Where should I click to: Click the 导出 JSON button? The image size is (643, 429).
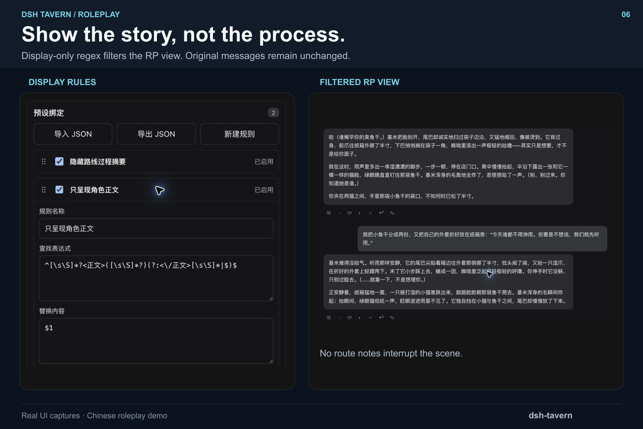tap(156, 134)
